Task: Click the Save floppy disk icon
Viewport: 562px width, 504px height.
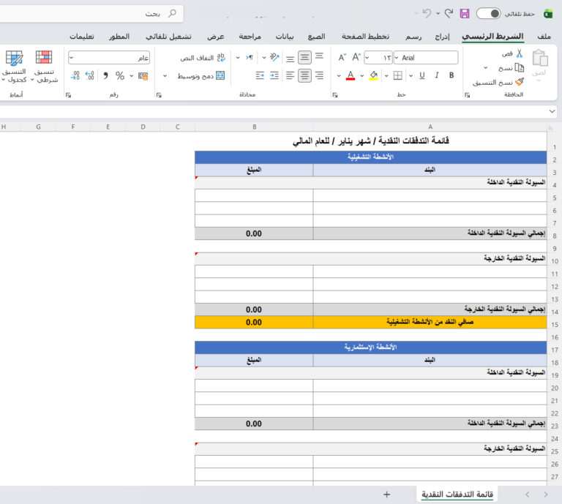Action: click(x=465, y=14)
